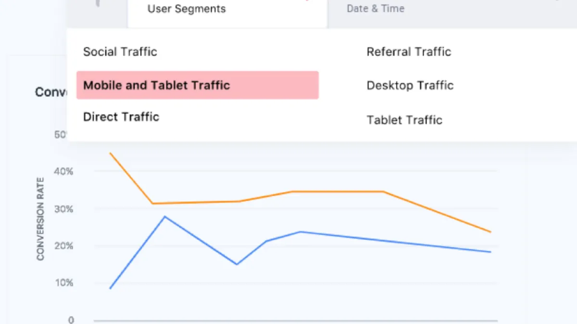The width and height of the screenshot is (577, 324).
Task: Click the orange line's endpoint on the right
Action: (x=490, y=232)
